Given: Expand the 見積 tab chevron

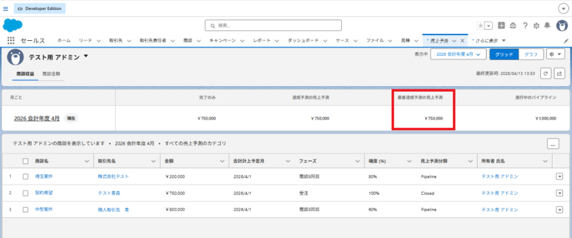Looking at the screenshot, I should [416, 41].
